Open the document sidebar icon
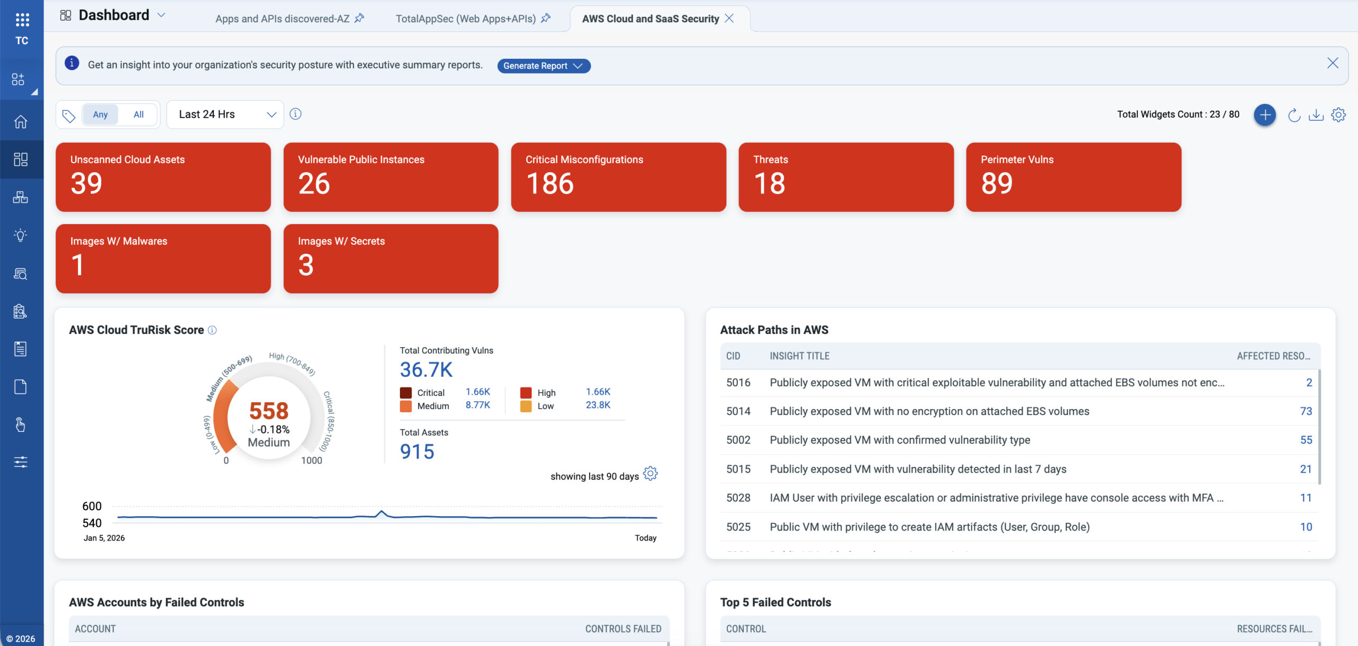The width and height of the screenshot is (1358, 646). [21, 387]
